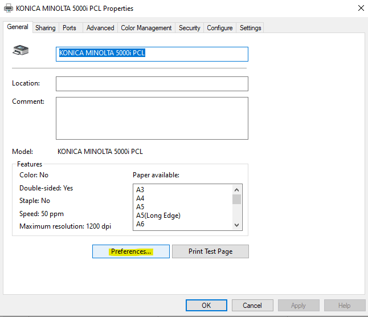Image resolution: width=368 pixels, height=317 pixels.
Task: Click 'Maximum resolution: 1200 dpi' text
Action: [66, 226]
